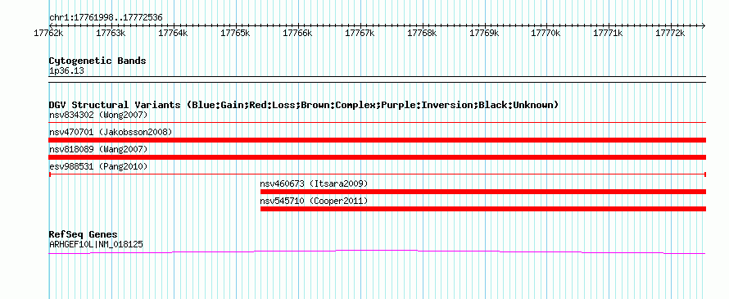Click the magenta ARHGEF10L gene line

pyautogui.click(x=378, y=251)
